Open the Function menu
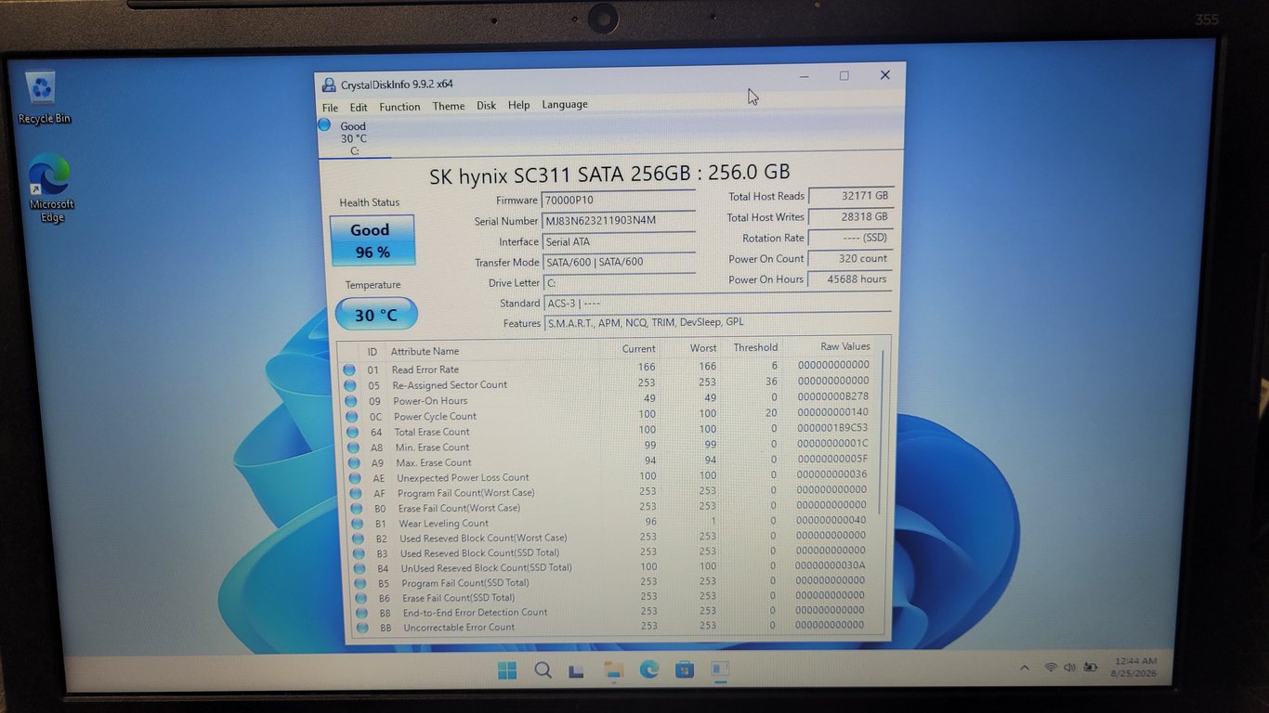 click(399, 107)
